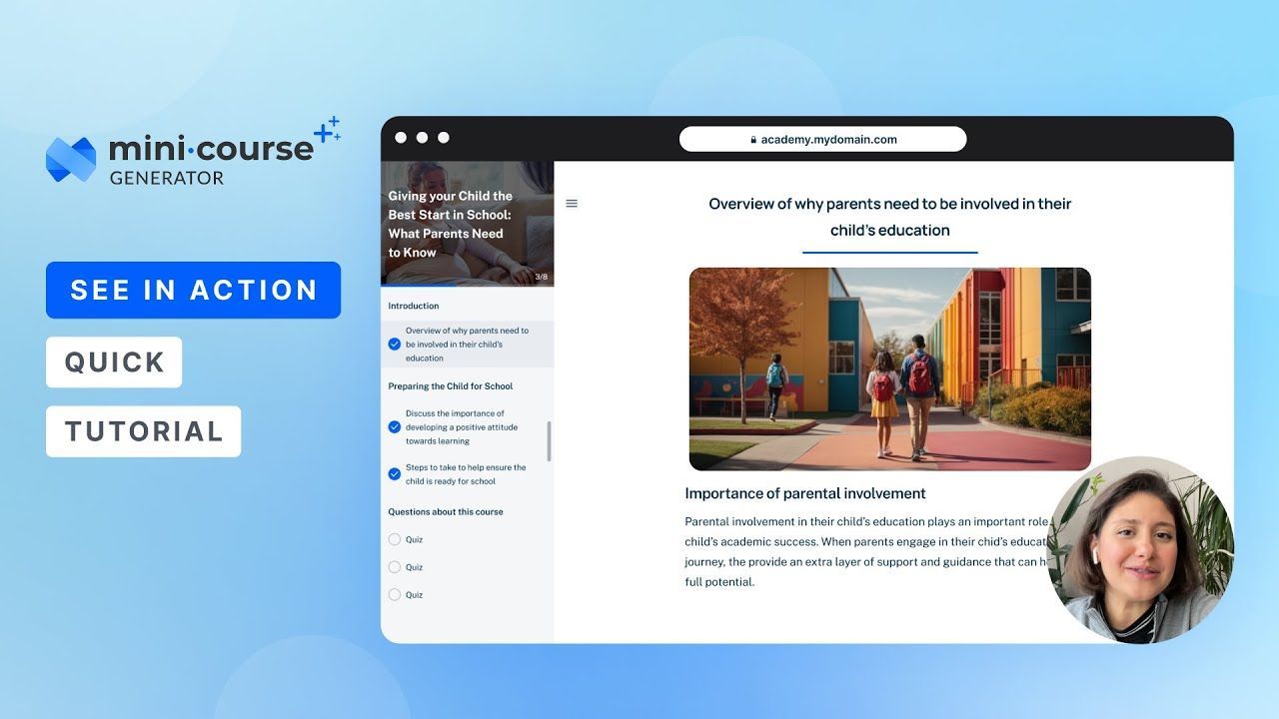Open the "Steps to take to help ensure" lesson
1279x719 pixels.
click(x=466, y=474)
